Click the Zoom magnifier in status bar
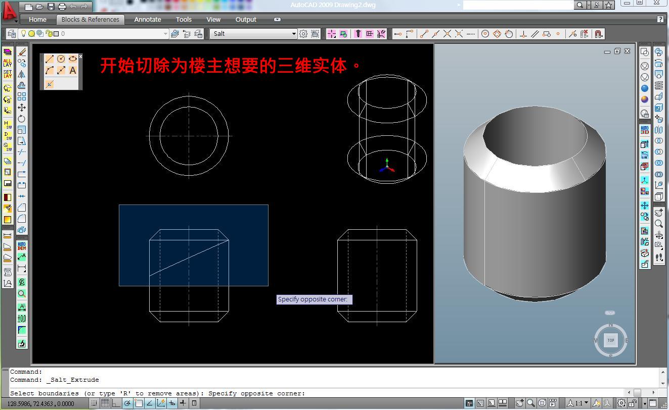This screenshot has height=410, width=669. pos(531,403)
